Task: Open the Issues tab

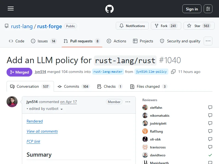Action: (x=44, y=41)
